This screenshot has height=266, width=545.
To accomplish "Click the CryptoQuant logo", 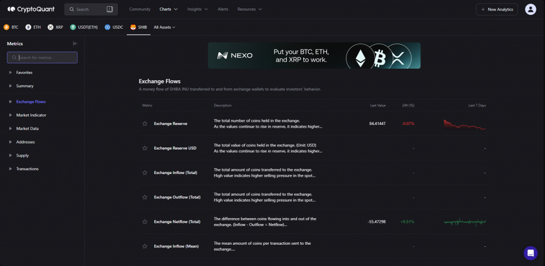I will coord(32,9).
